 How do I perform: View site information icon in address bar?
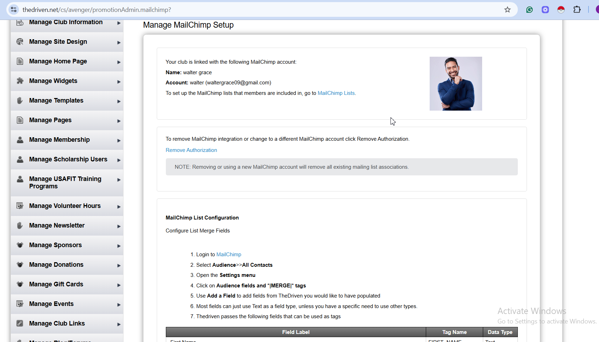pos(14,10)
